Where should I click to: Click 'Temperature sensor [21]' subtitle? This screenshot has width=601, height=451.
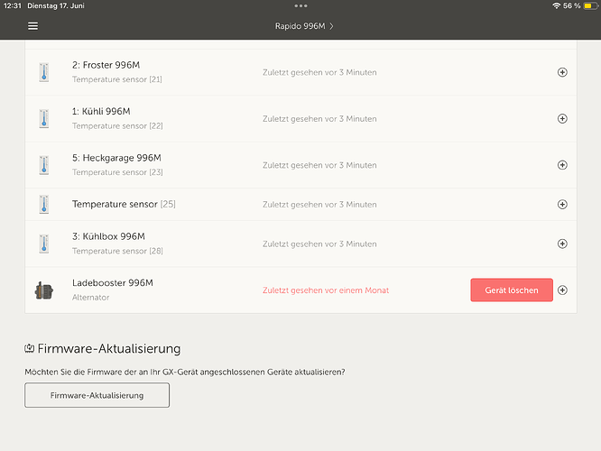coord(117,79)
